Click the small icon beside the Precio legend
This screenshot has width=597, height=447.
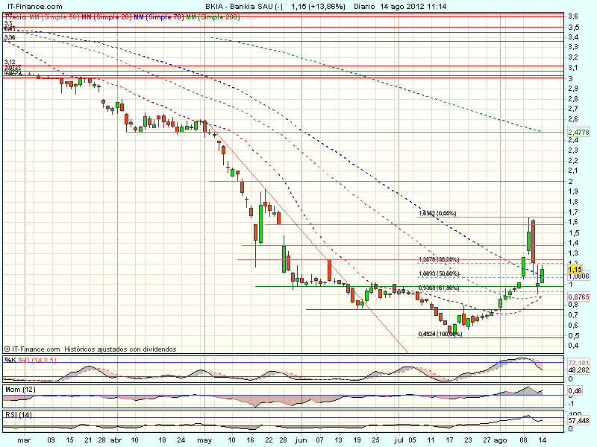(6, 16)
